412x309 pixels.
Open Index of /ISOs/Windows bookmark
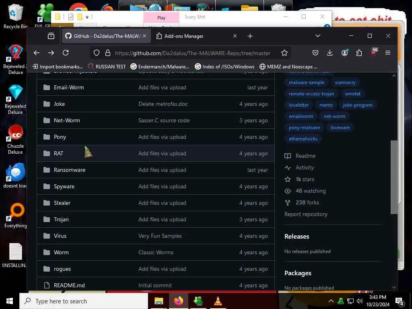[x=225, y=67]
